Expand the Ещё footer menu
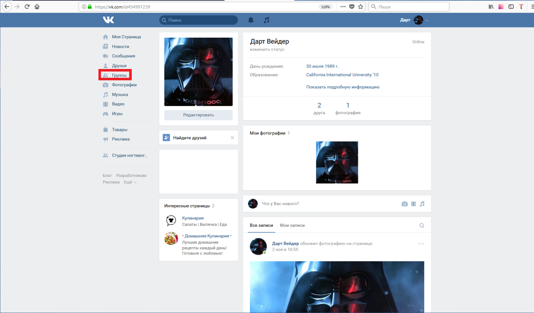 tap(130, 182)
